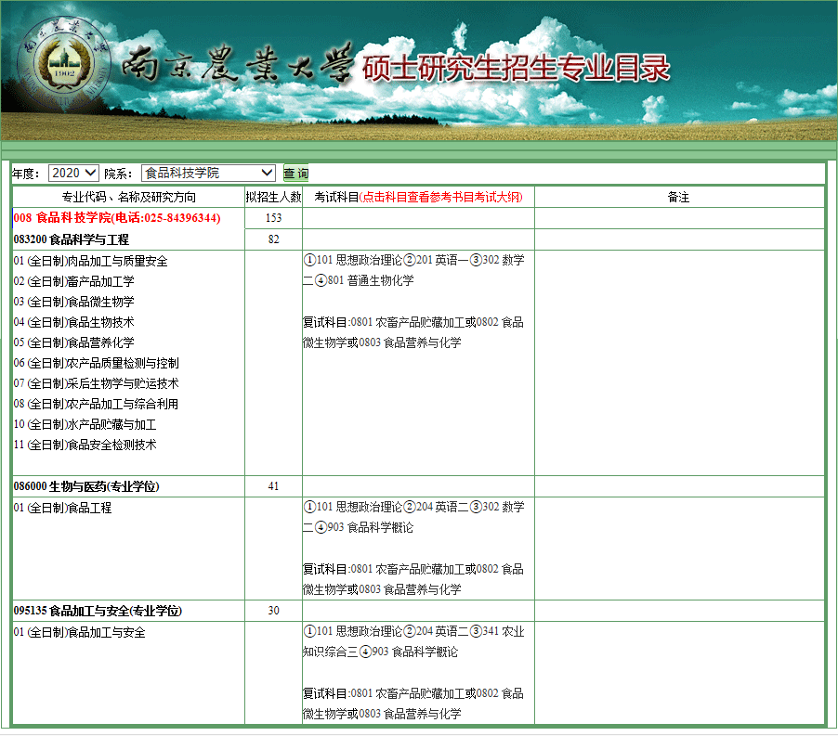This screenshot has height=736, width=838.
Task: Click 0803 食品营养与化学 retest subject under 083200
Action: pyautogui.click(x=410, y=342)
